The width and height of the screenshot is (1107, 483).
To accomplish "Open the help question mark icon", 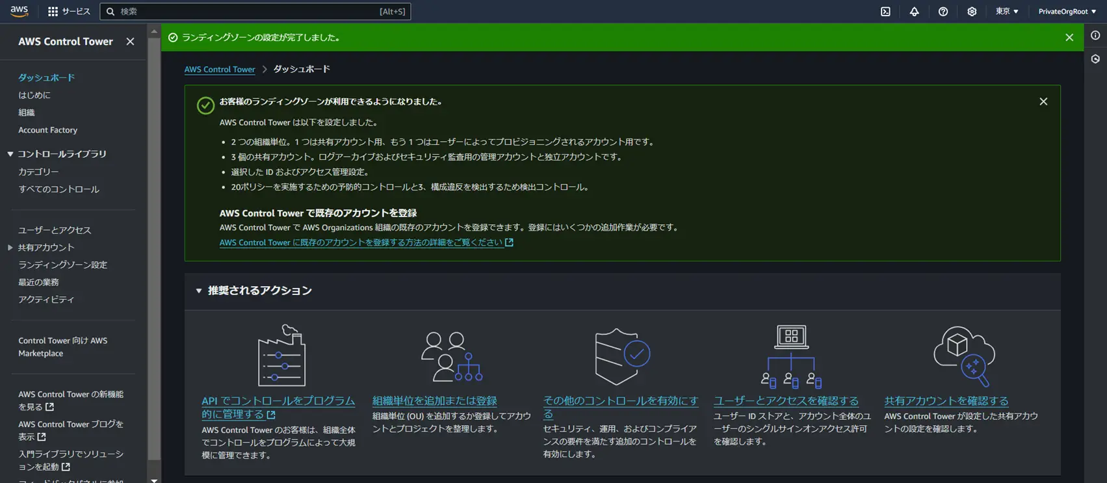I will pyautogui.click(x=943, y=11).
